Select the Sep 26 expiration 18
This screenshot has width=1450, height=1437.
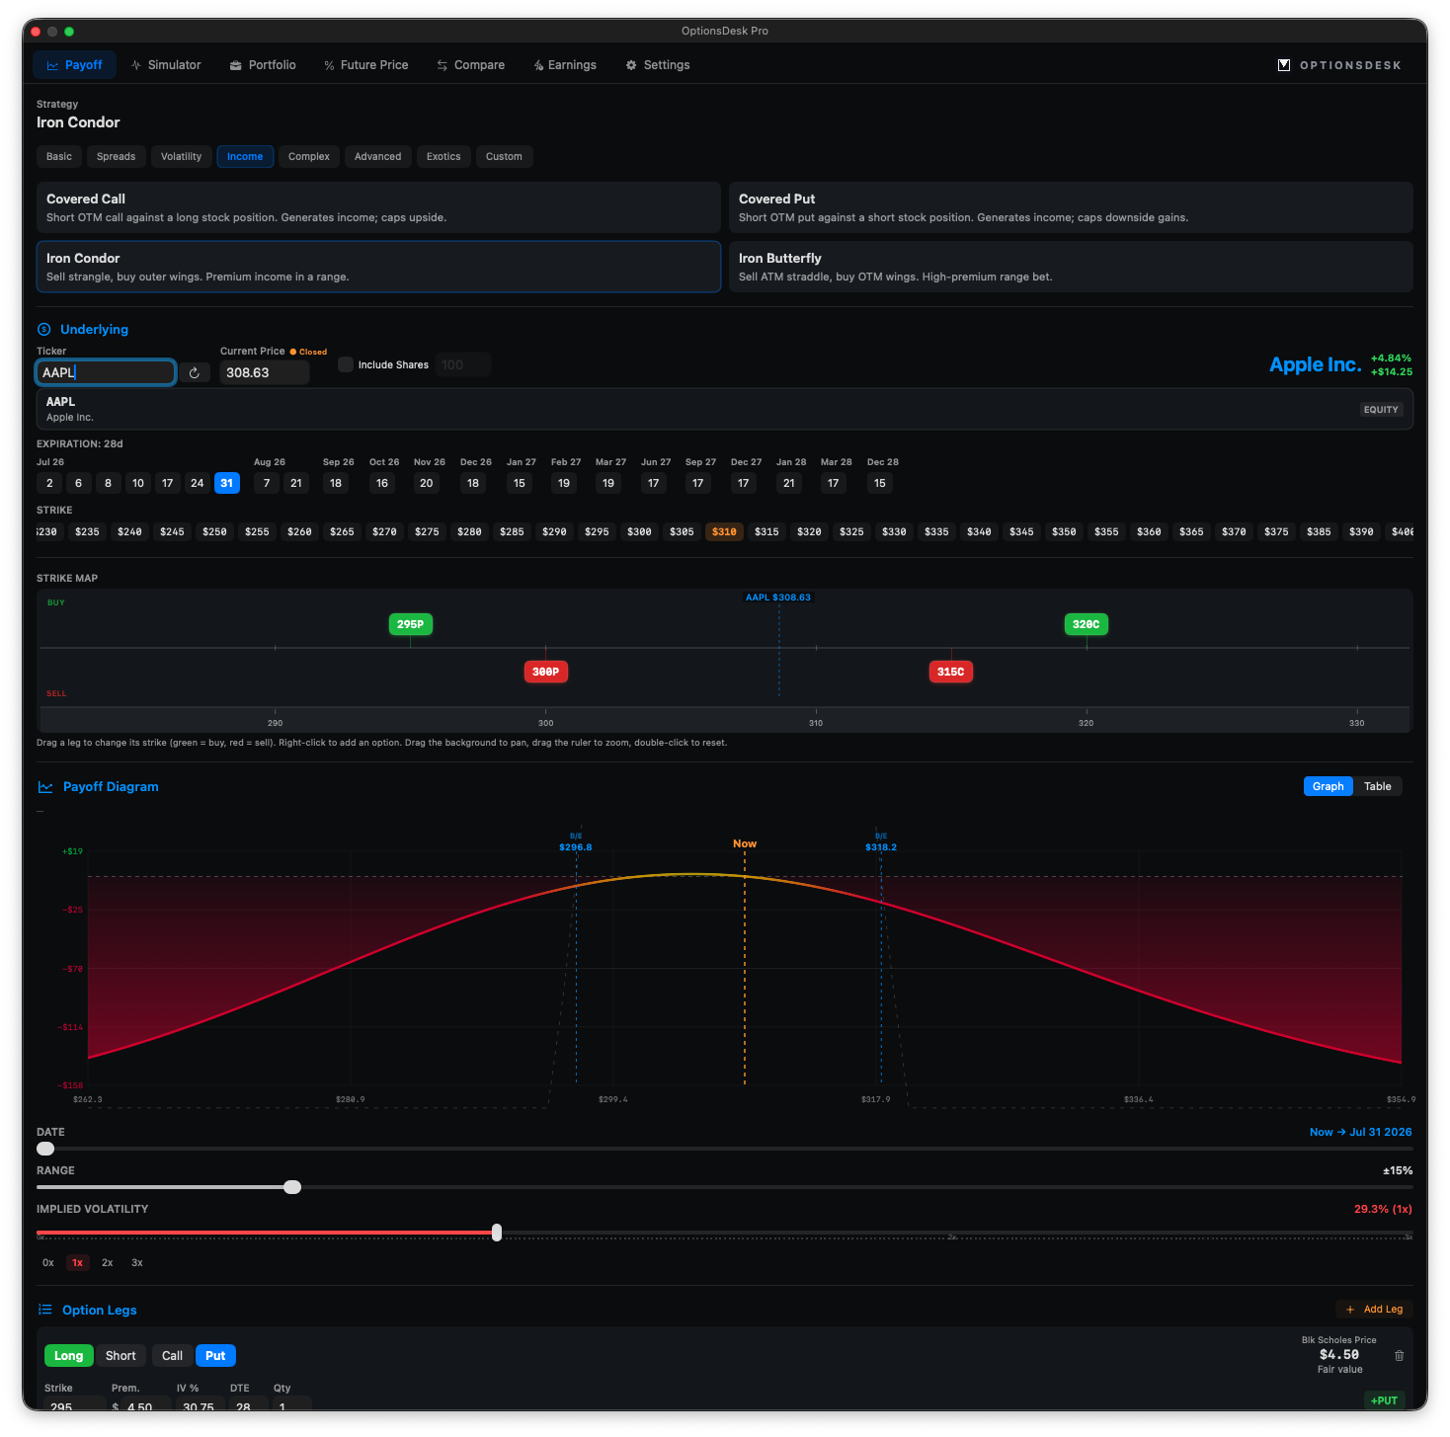point(336,483)
